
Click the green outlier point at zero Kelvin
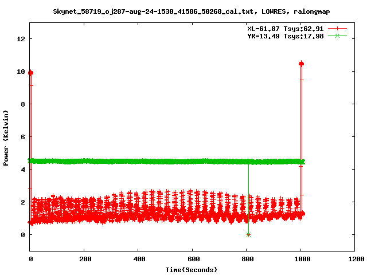tap(248, 234)
